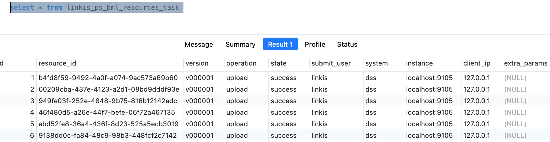This screenshot has width=550, height=142.
Task: Select the operation column header
Action: [241, 63]
